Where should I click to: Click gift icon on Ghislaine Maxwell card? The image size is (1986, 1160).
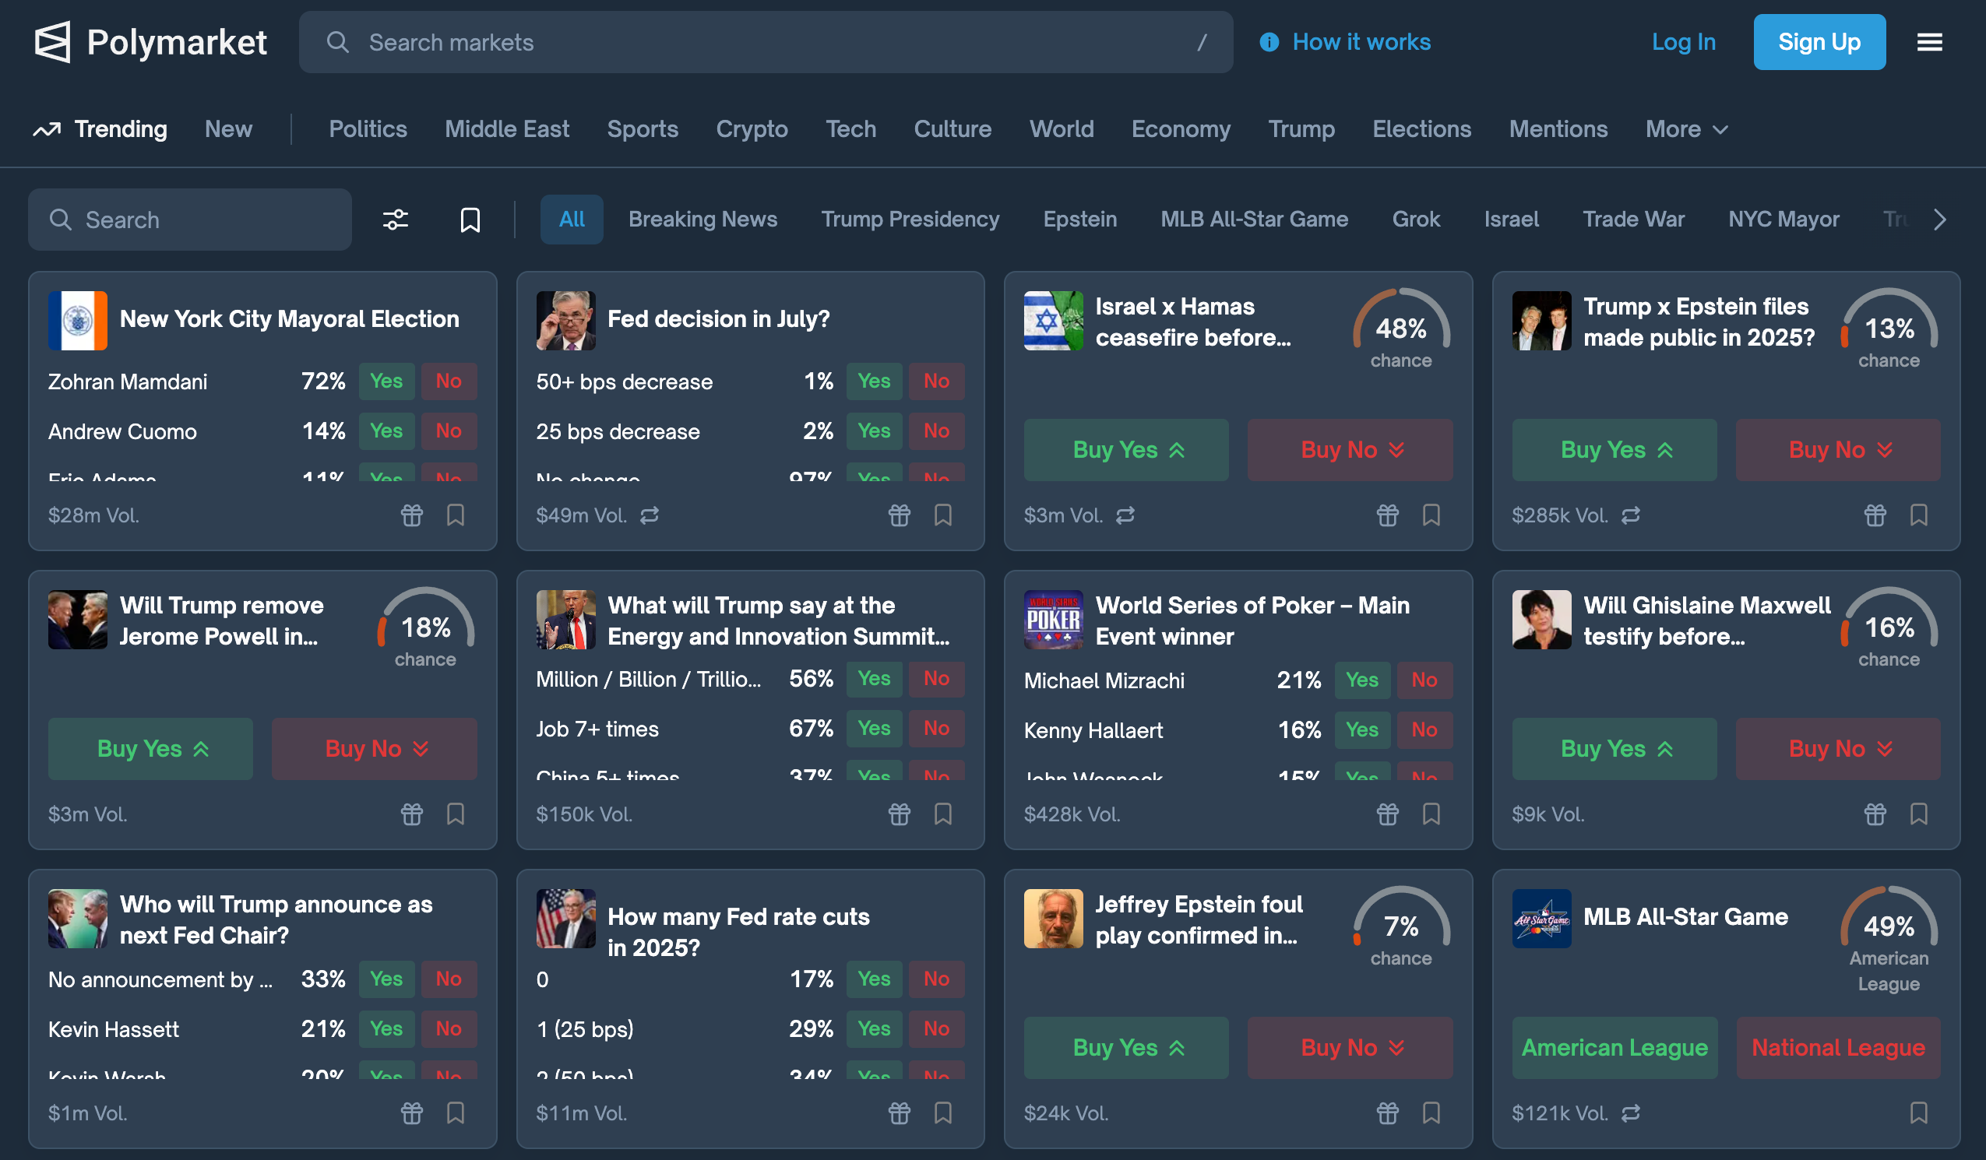click(1875, 814)
